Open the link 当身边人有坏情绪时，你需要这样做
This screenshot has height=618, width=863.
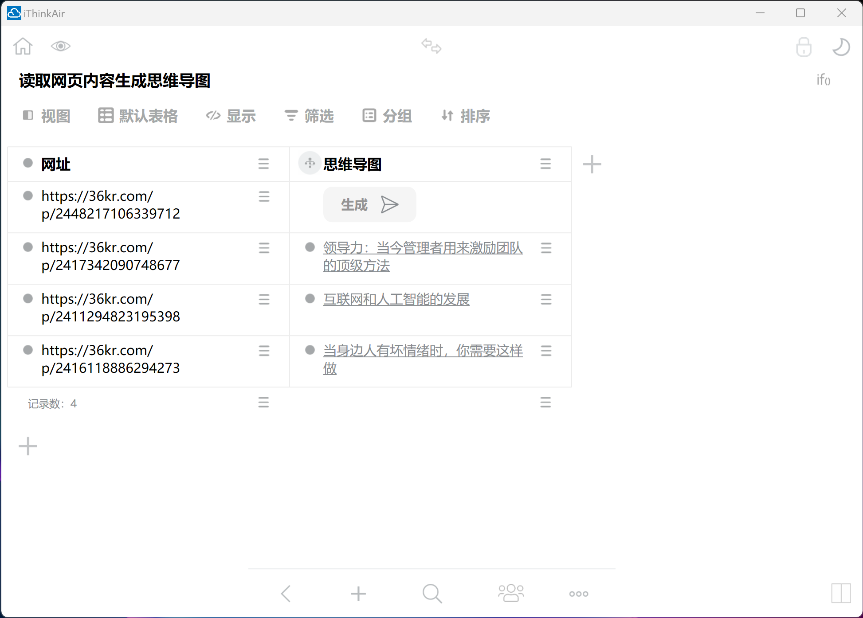423,360
